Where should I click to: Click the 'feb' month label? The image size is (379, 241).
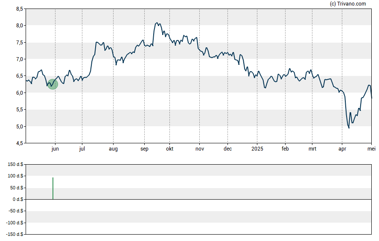click(x=285, y=149)
